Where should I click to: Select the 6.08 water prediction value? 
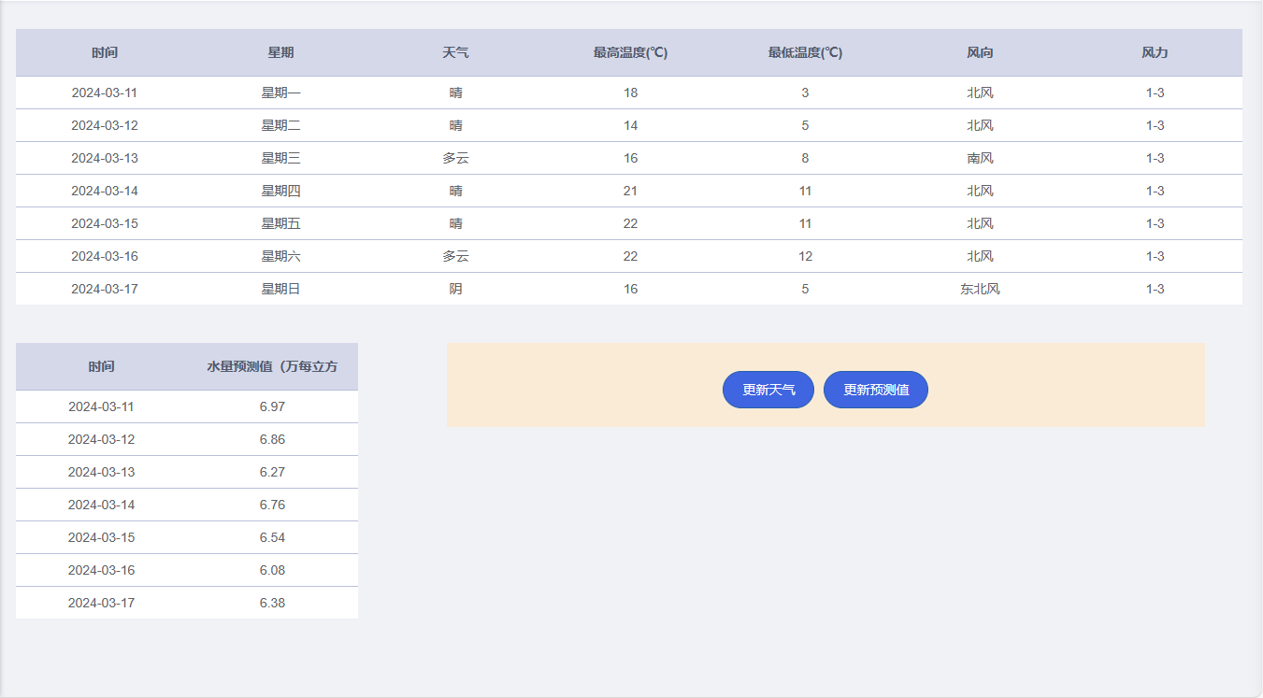point(272,570)
